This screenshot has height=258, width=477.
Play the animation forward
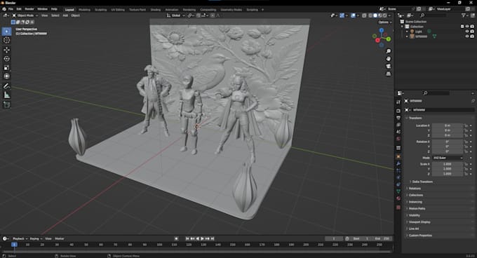(202, 239)
